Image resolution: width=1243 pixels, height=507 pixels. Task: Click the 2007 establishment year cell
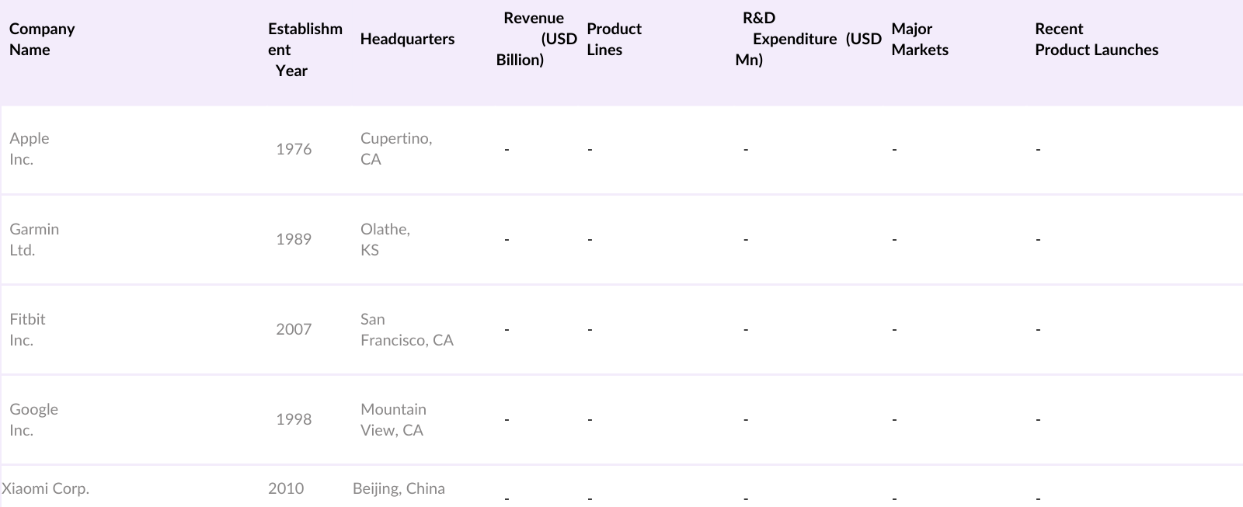294,329
